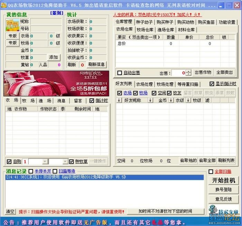
Task: Toggle the 校友 checkbox
Action: click(169, 93)
